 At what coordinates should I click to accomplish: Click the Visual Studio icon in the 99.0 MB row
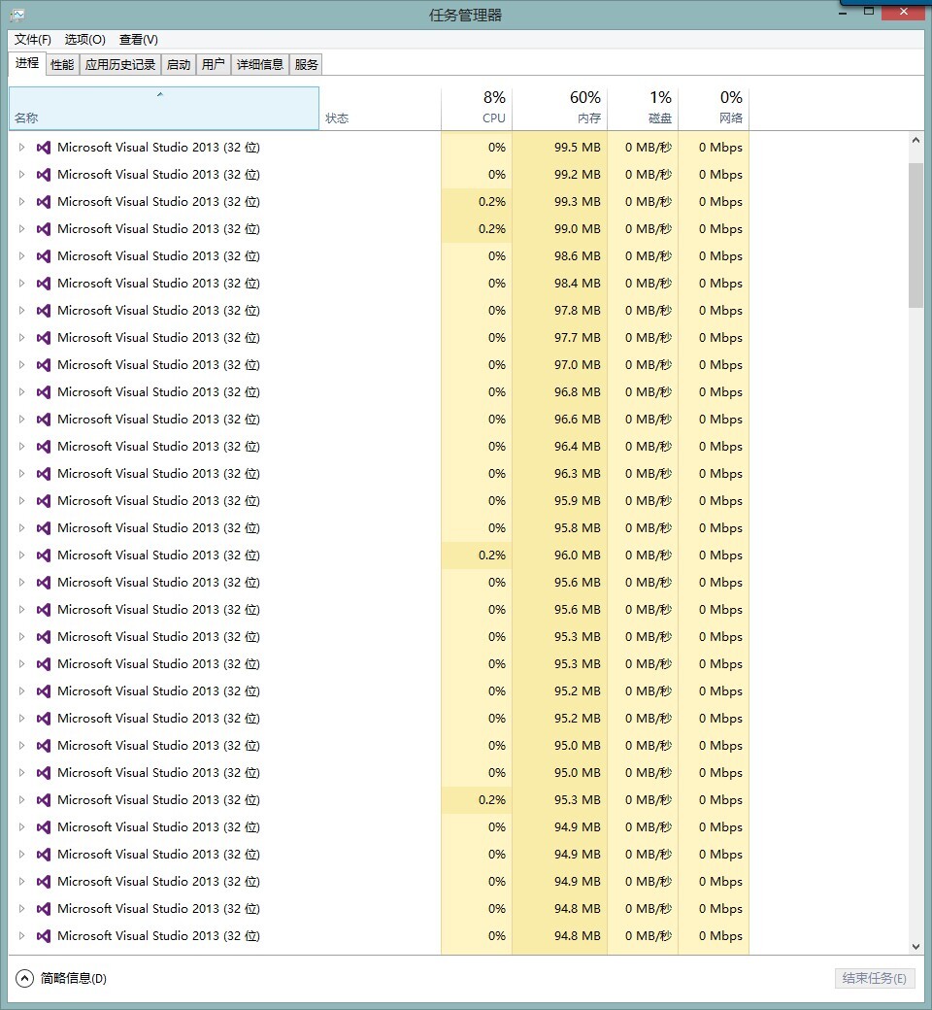pos(43,228)
